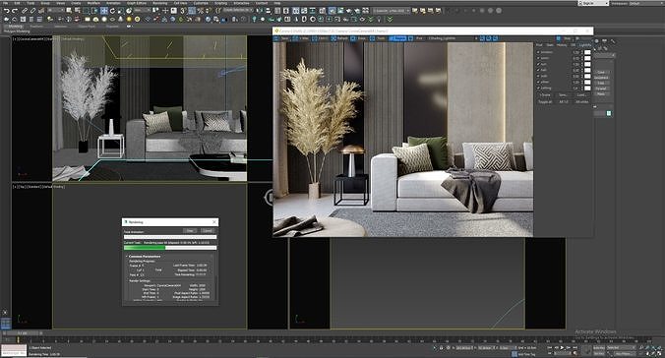Click the Save icon in the Corona frame buffer

[x=281, y=38]
